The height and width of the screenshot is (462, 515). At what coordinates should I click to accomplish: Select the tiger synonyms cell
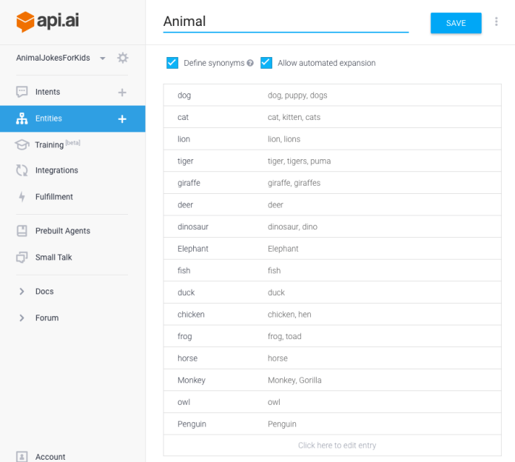299,161
